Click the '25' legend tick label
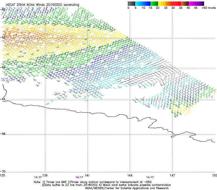 166,8
